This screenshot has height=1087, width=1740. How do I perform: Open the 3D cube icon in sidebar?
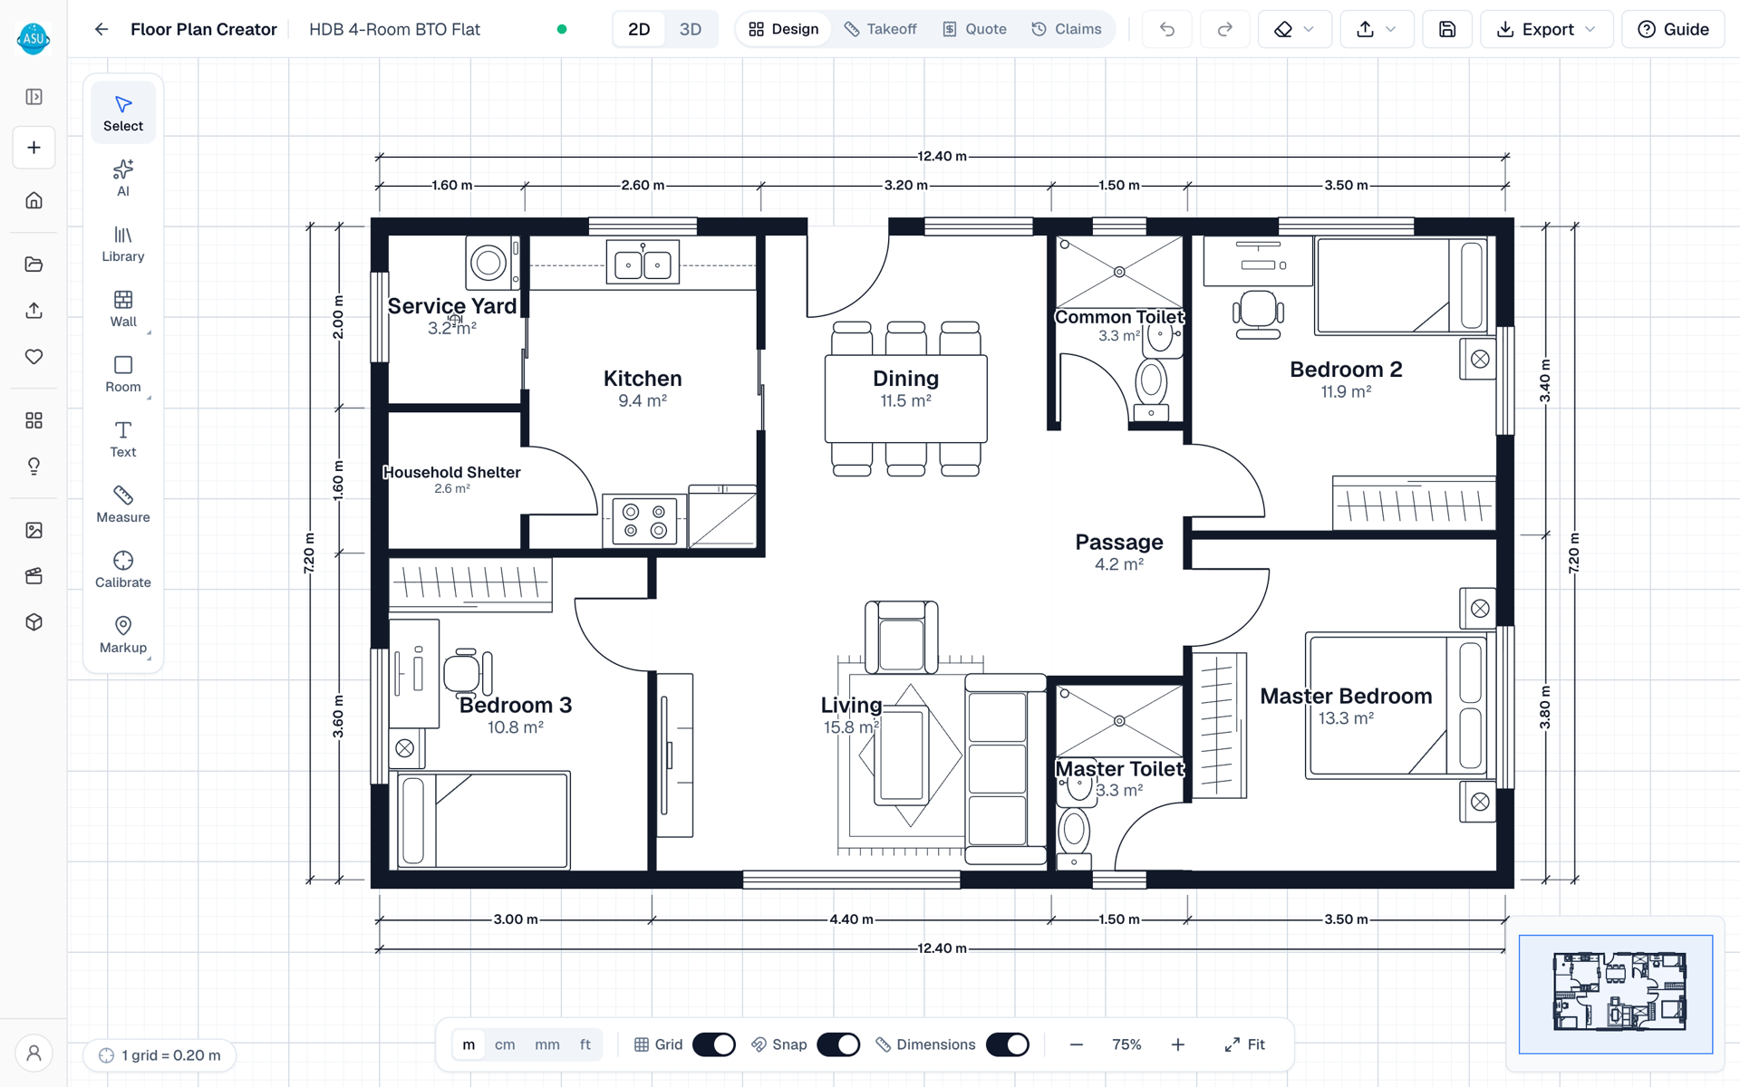[34, 622]
